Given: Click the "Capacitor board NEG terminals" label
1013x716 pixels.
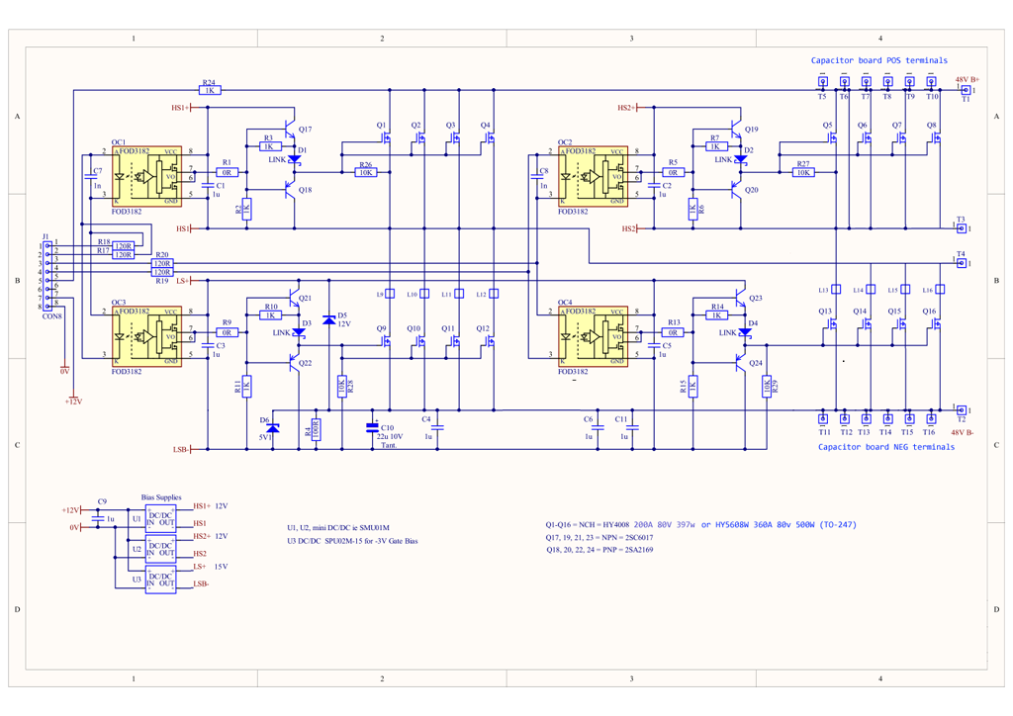Looking at the screenshot, I should (x=886, y=447).
